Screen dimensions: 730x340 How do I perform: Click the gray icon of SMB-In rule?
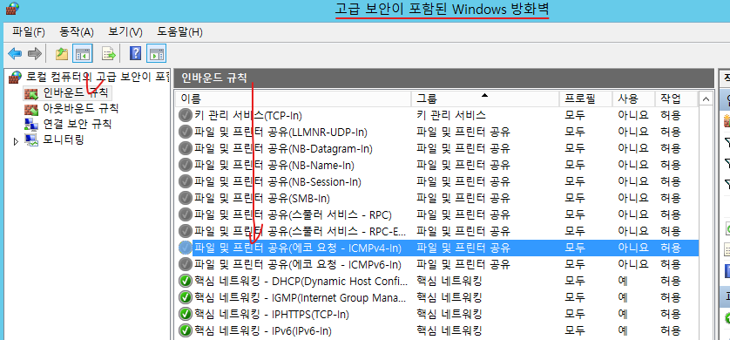click(x=186, y=198)
